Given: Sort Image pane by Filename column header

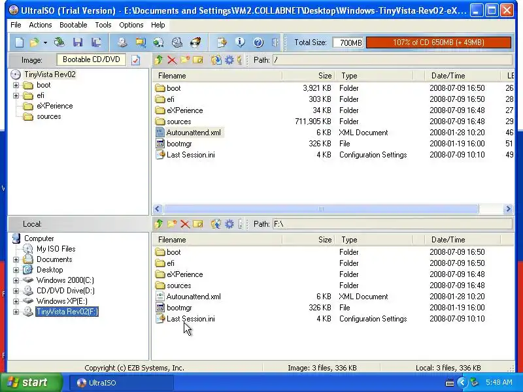Looking at the screenshot, I should point(217,76).
